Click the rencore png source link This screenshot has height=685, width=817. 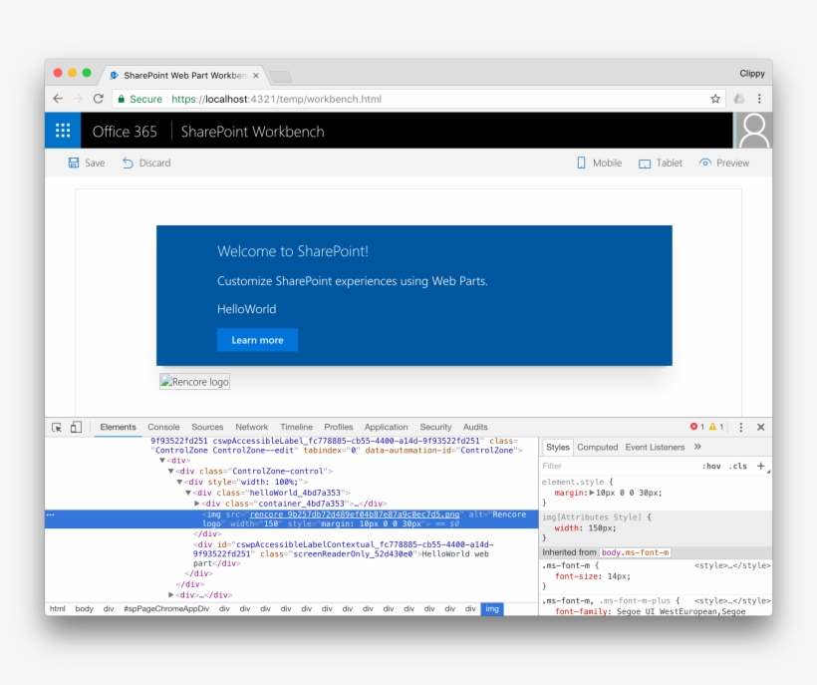pyautogui.click(x=355, y=514)
